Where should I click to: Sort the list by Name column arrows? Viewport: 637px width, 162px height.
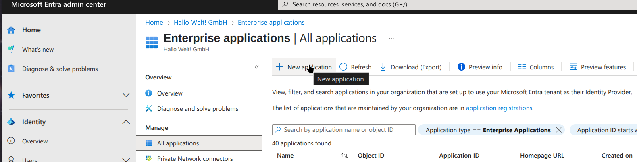[344, 156]
